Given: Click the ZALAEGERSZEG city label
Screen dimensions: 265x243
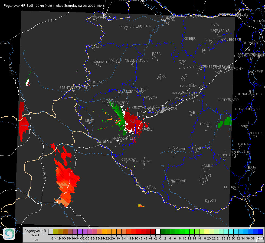Looking at the screenshot, I should tap(115, 103).
